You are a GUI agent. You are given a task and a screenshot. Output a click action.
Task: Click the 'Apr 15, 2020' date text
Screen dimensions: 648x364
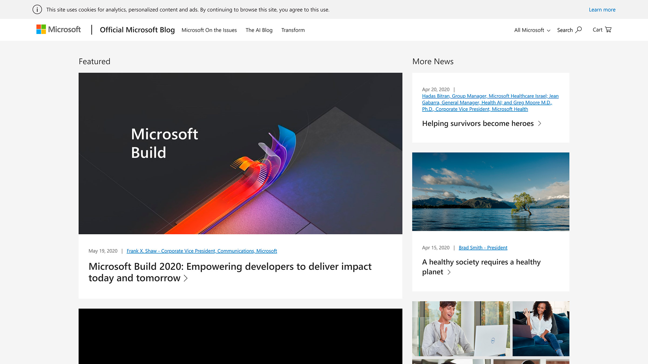[436, 248]
